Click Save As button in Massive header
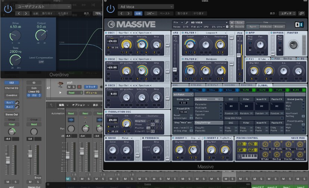309x188 pixels. (x=240, y=26)
